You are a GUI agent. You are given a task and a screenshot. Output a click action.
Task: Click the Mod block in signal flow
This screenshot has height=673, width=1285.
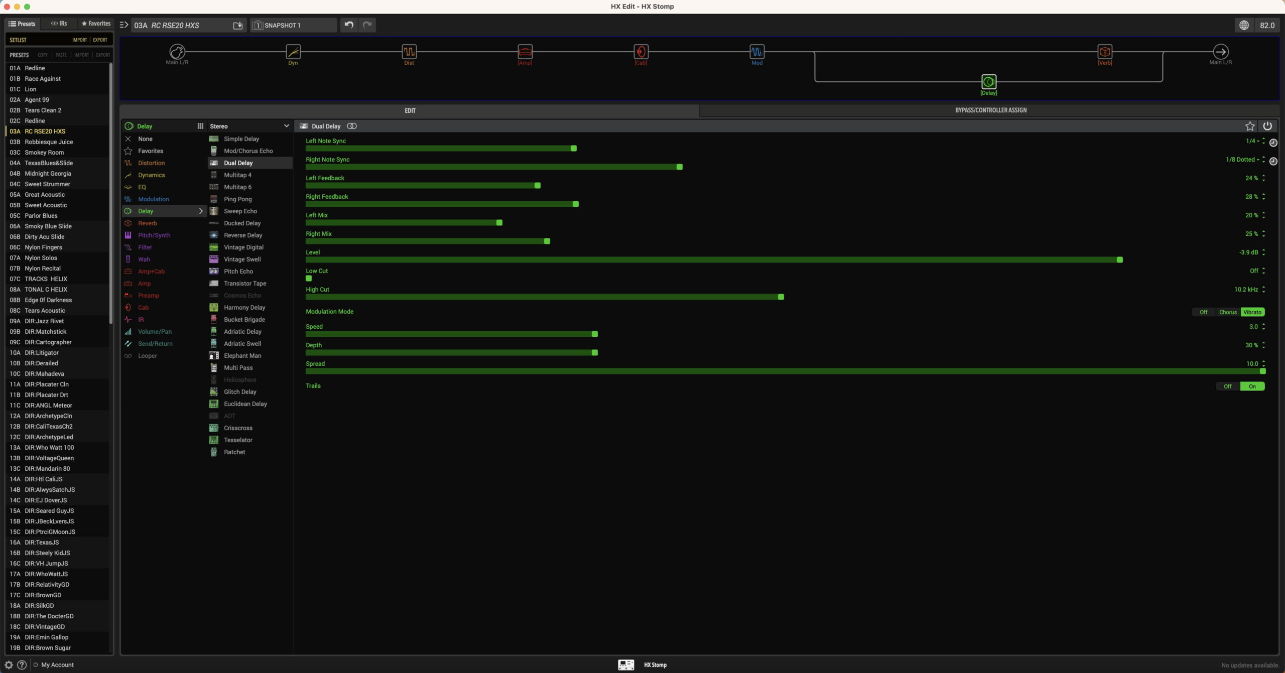[x=756, y=52]
